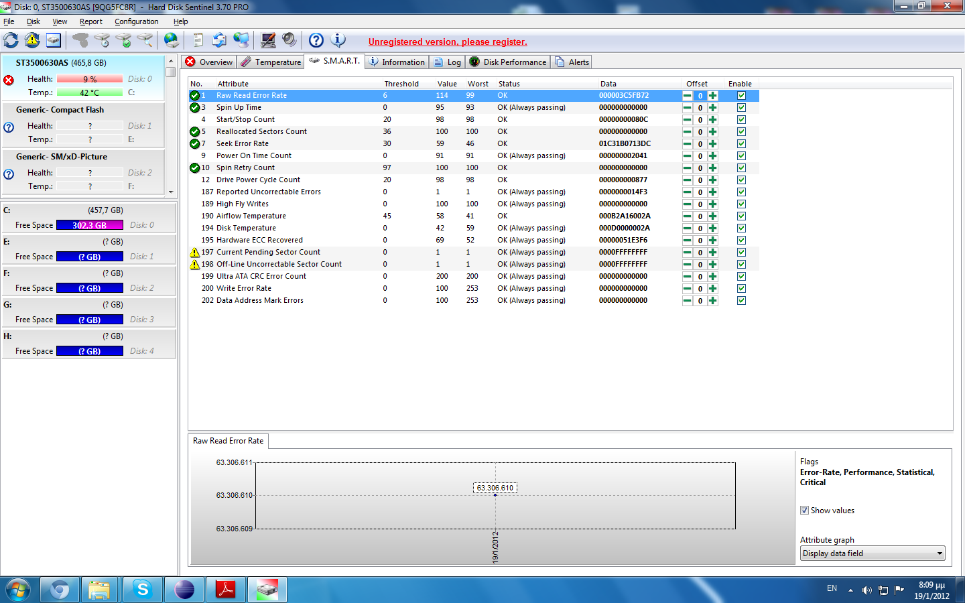Open help with question mark icon
965x603 pixels.
pyautogui.click(x=316, y=40)
